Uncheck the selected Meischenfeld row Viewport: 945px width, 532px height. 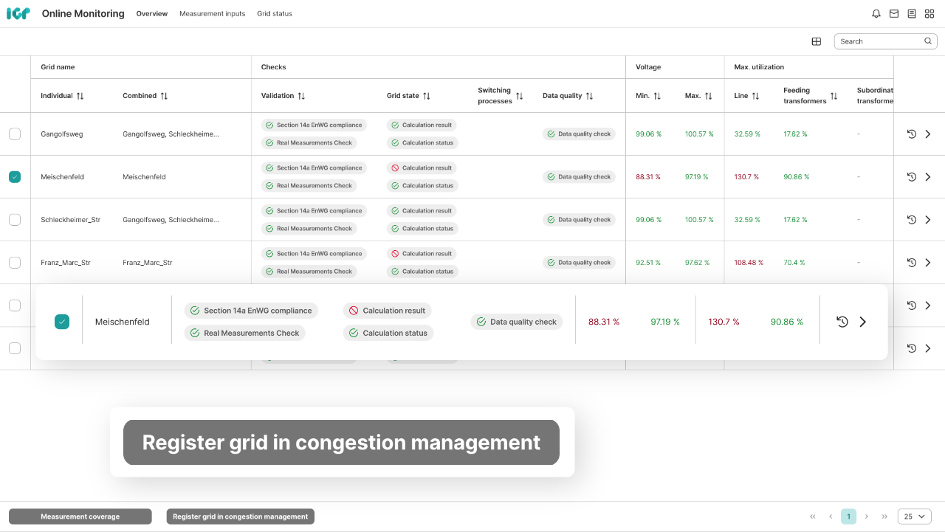click(x=62, y=322)
